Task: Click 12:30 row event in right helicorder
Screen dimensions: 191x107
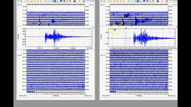Action: coord(127,15)
